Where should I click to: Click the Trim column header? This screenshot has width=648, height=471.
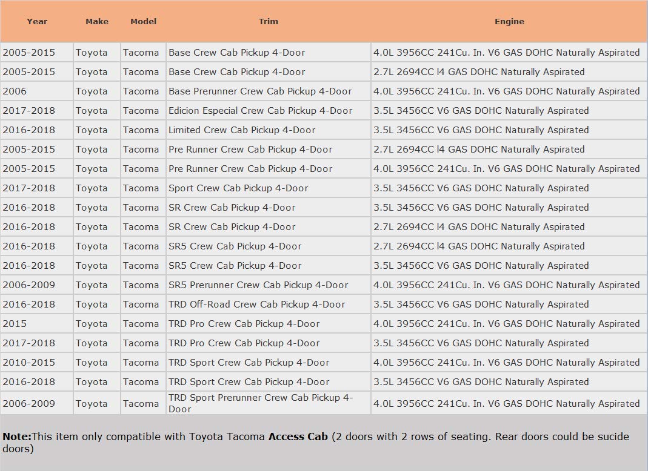[268, 21]
